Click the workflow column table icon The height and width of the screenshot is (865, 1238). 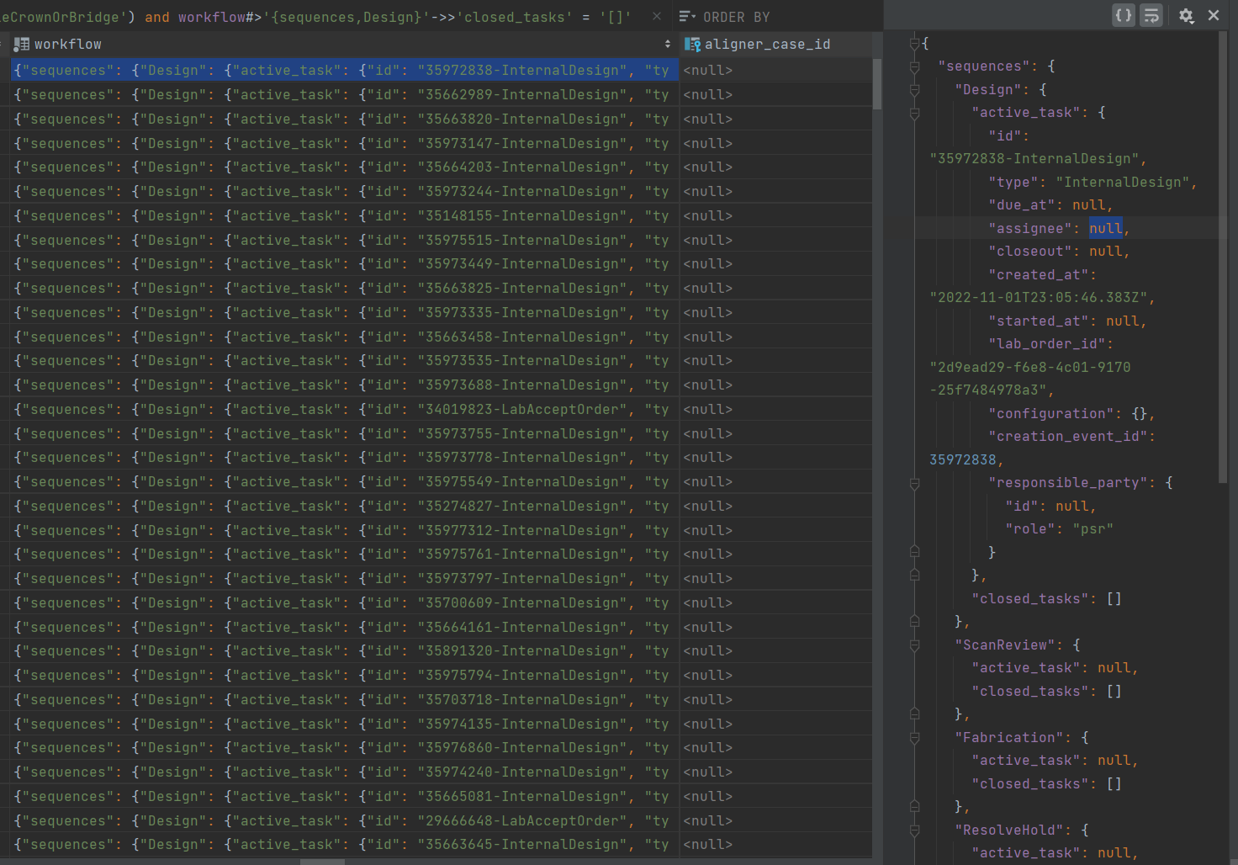tap(22, 44)
